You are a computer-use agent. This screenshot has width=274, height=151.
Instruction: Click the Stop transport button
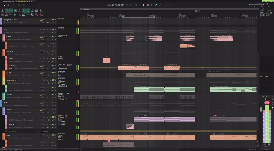point(148,5)
